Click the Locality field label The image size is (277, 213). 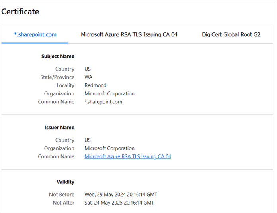[65, 85]
